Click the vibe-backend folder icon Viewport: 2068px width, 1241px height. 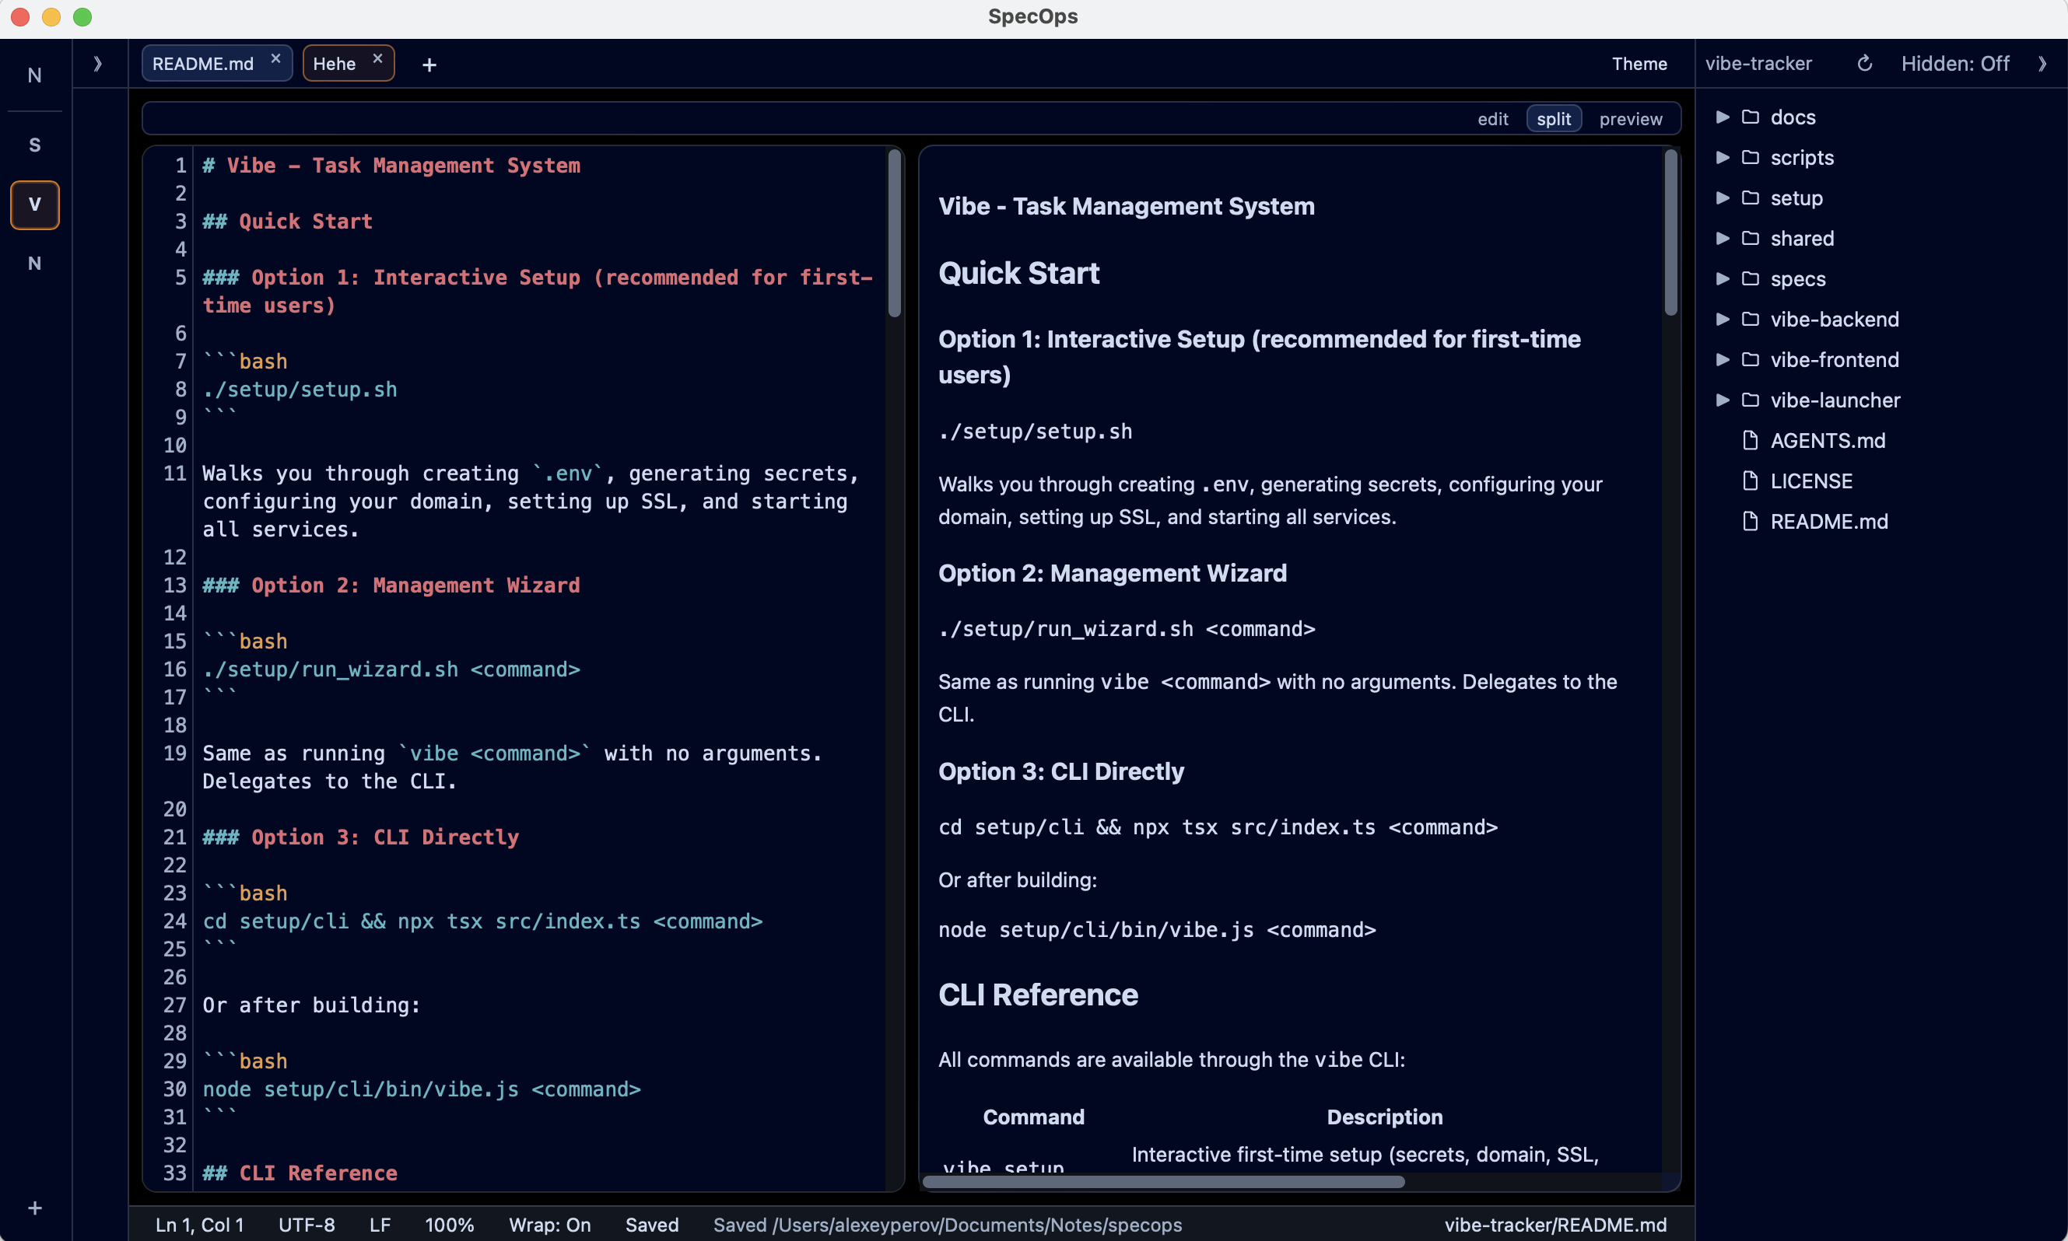(x=1750, y=319)
